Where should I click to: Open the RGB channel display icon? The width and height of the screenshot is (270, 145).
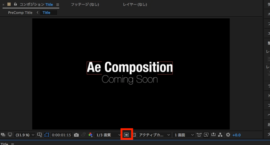click(x=91, y=135)
